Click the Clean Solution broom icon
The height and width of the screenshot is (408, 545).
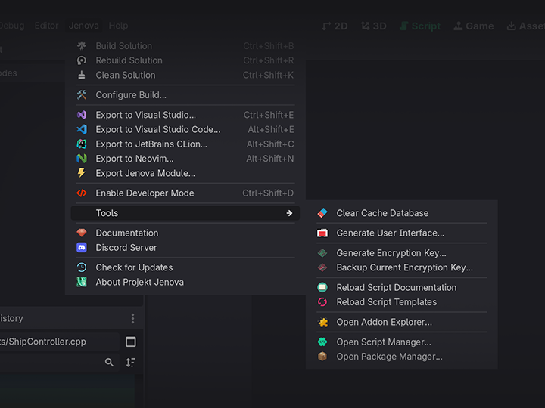coord(82,75)
